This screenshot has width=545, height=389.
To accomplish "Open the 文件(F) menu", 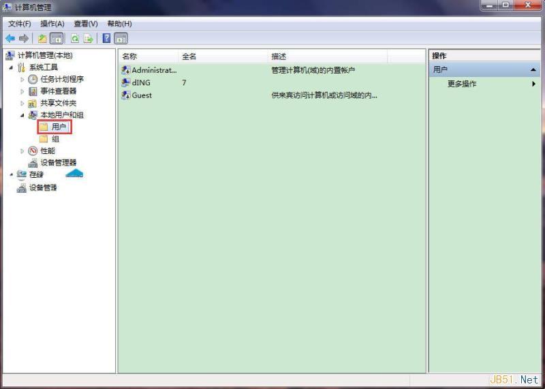I will tap(20, 24).
